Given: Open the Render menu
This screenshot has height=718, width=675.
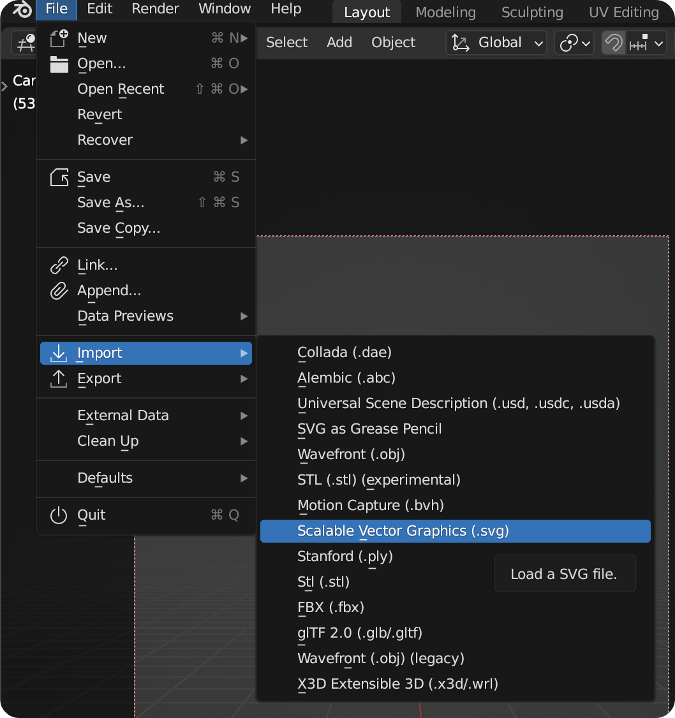Looking at the screenshot, I should [155, 9].
